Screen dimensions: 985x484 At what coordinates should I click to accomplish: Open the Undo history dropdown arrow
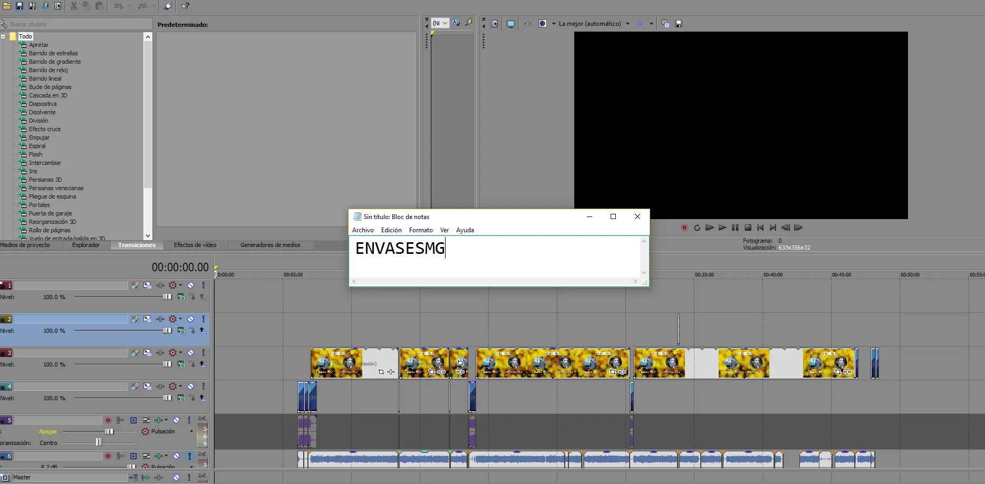(x=130, y=6)
